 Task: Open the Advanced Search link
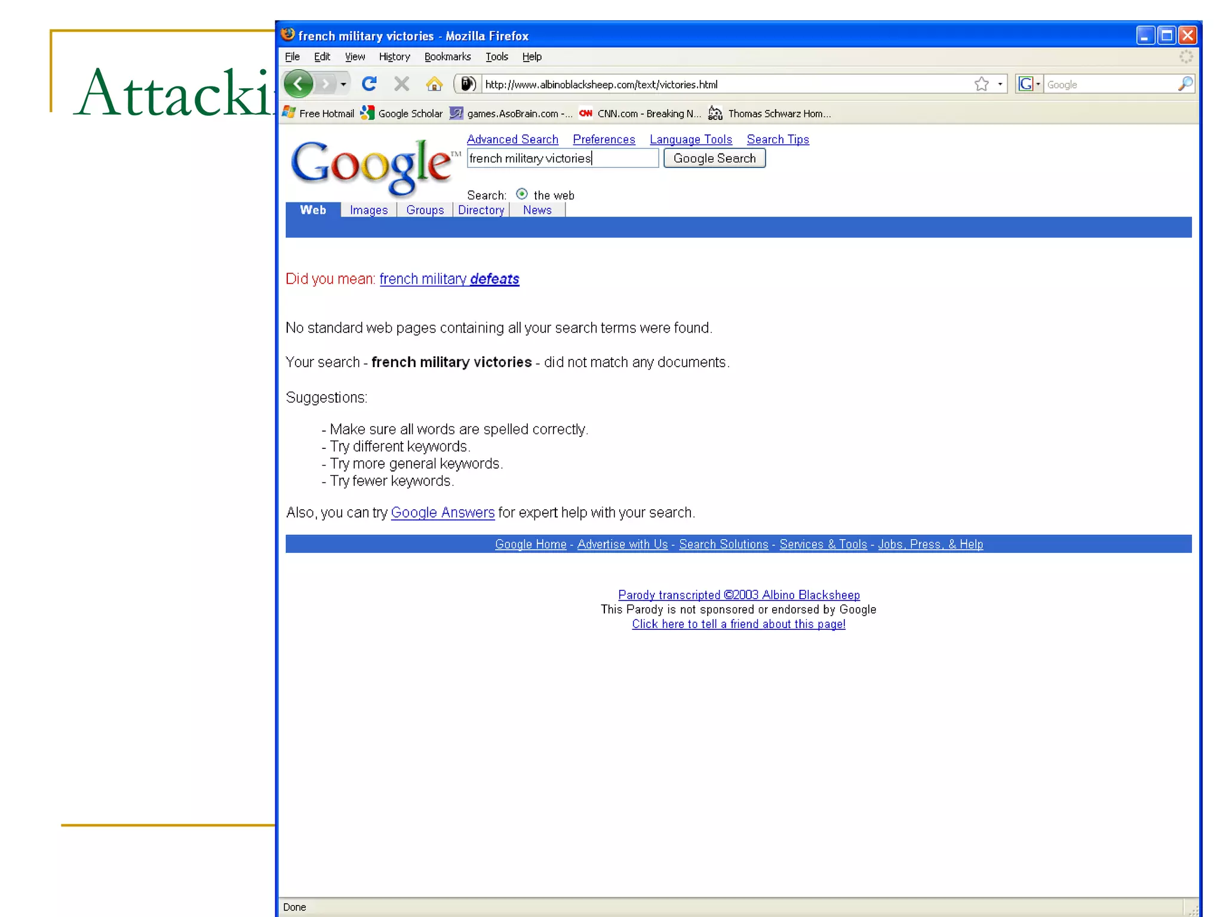[x=512, y=139]
